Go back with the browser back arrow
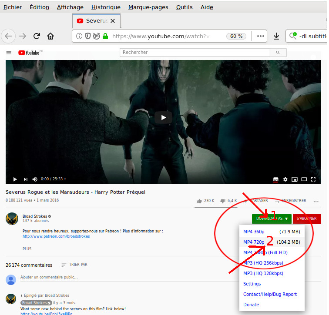The width and height of the screenshot is (329, 315). point(8,36)
